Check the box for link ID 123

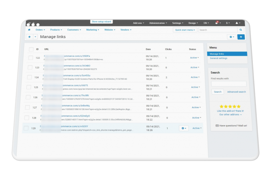click(30, 68)
